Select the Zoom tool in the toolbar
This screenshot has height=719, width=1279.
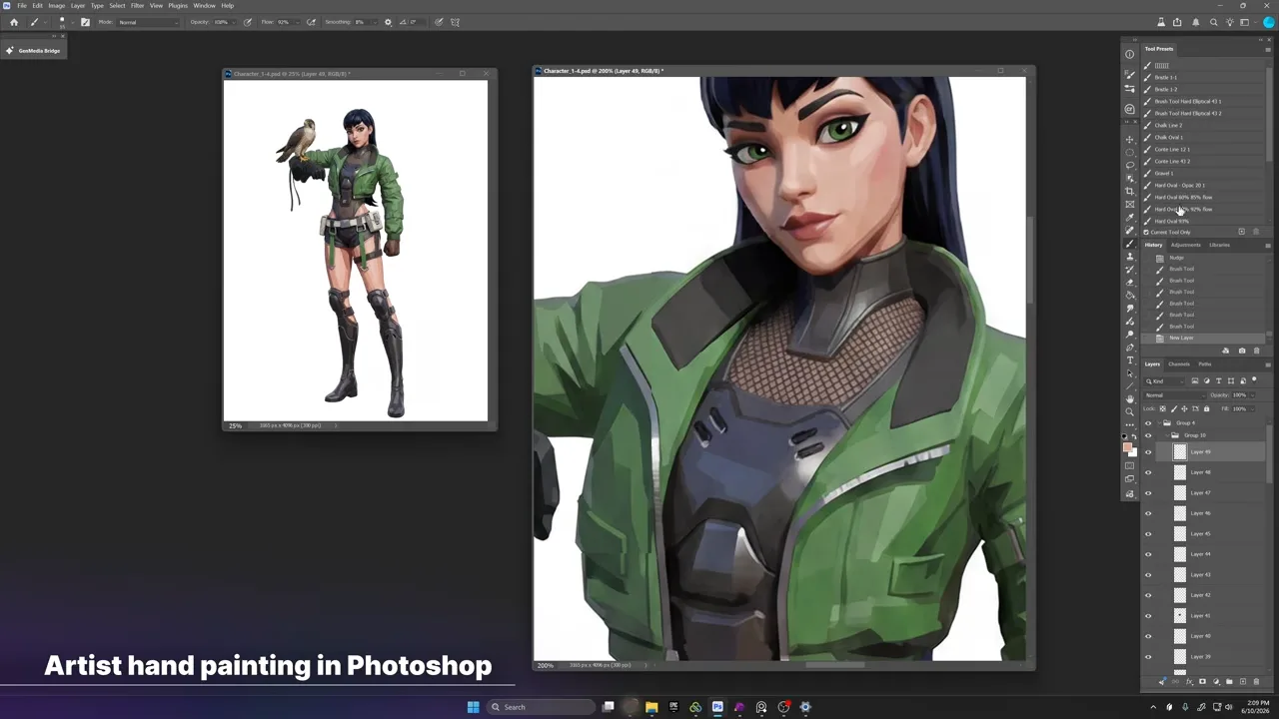coord(1130,411)
